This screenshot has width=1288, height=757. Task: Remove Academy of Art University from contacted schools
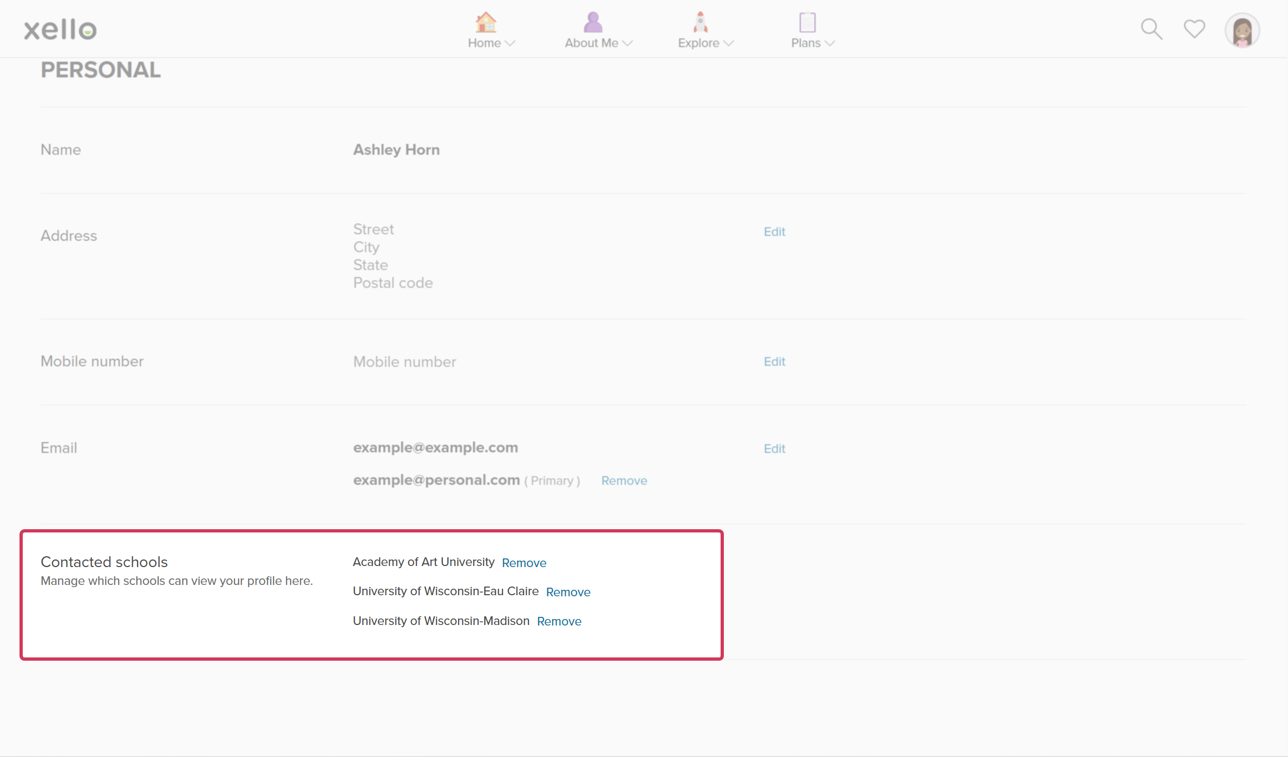tap(524, 562)
